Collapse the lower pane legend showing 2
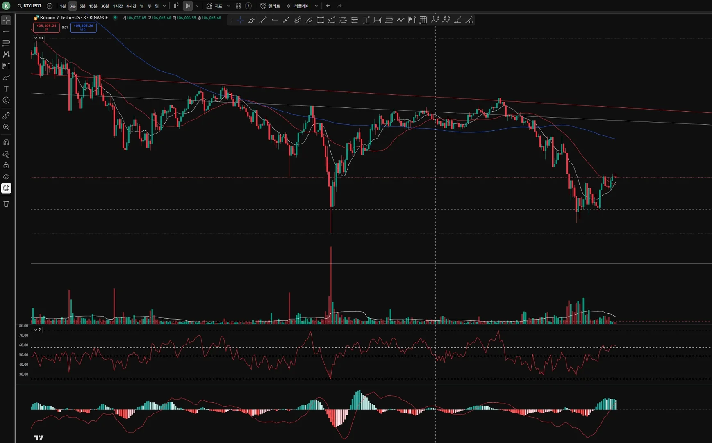 [x=37, y=330]
